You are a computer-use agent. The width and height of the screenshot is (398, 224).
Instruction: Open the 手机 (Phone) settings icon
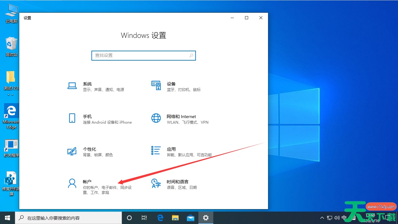coord(72,118)
